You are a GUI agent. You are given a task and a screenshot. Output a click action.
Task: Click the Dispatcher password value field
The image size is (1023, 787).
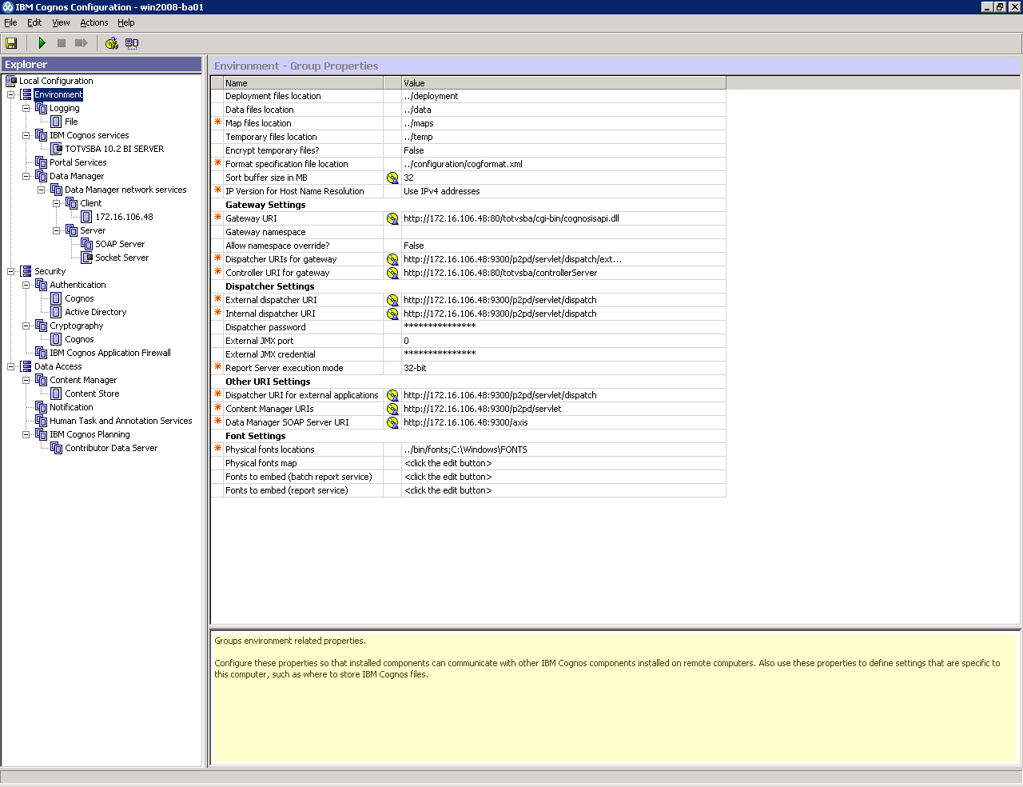tap(563, 327)
